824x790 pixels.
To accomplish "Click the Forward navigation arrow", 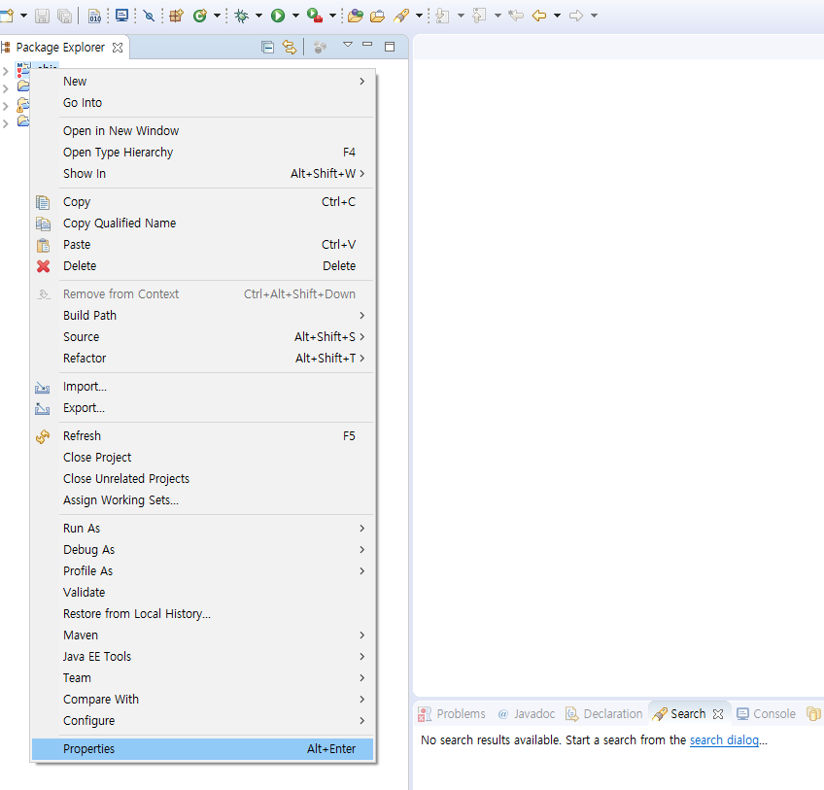I will (576, 16).
